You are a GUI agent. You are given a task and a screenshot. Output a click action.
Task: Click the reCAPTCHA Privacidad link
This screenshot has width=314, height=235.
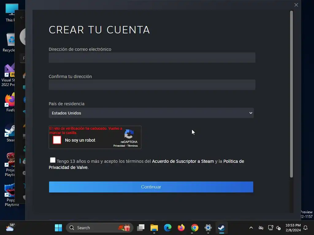[x=119, y=146]
